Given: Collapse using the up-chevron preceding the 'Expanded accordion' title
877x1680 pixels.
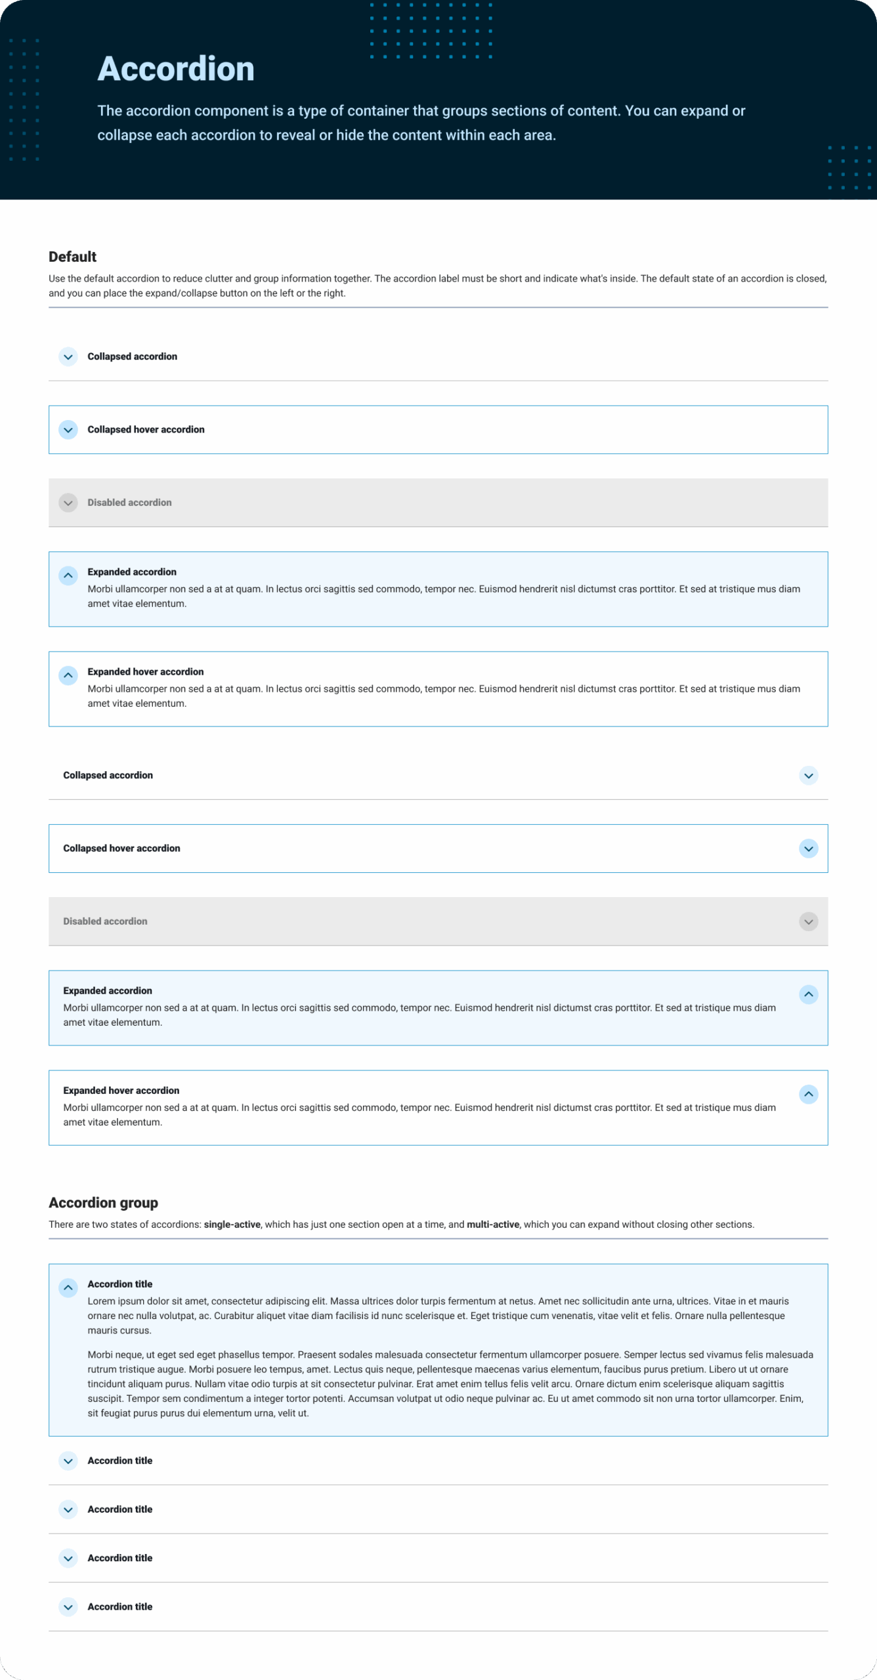Looking at the screenshot, I should [68, 575].
